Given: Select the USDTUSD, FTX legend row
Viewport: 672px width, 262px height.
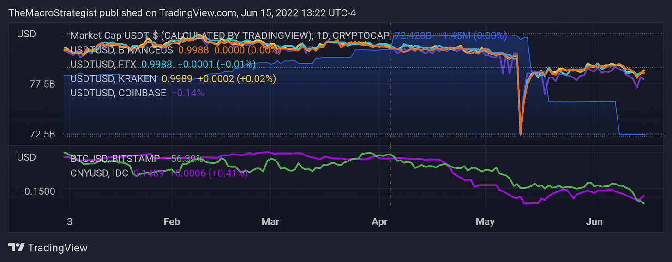Looking at the screenshot, I should pyautogui.click(x=163, y=64).
